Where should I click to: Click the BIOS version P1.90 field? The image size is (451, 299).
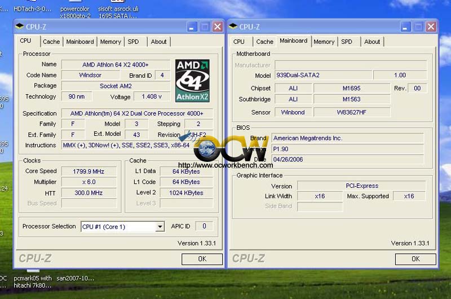coord(347,149)
